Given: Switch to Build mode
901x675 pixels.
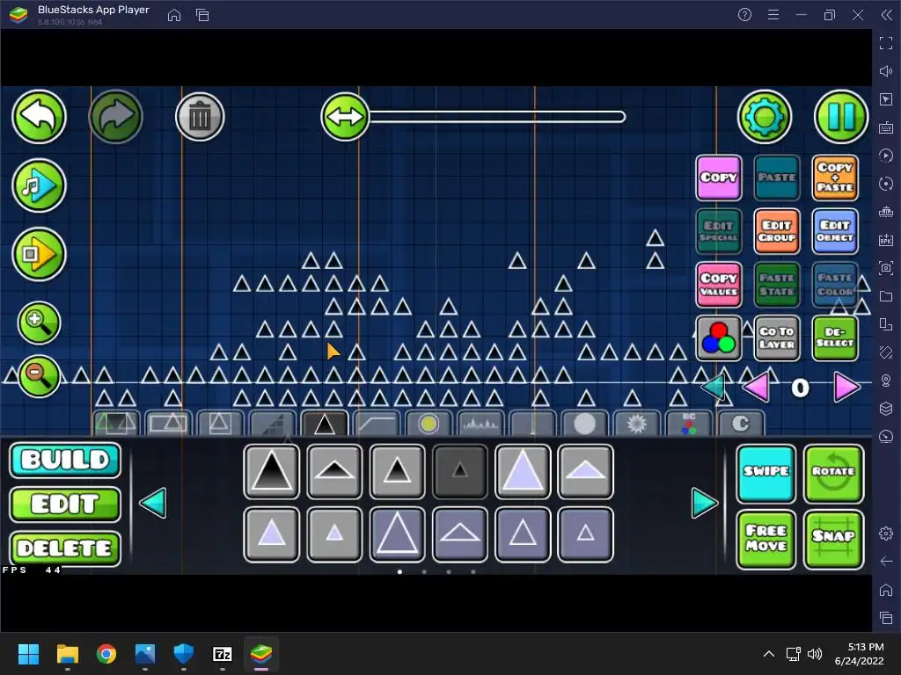Looking at the screenshot, I should tap(65, 460).
